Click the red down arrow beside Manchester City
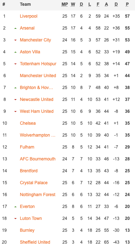 15,40
